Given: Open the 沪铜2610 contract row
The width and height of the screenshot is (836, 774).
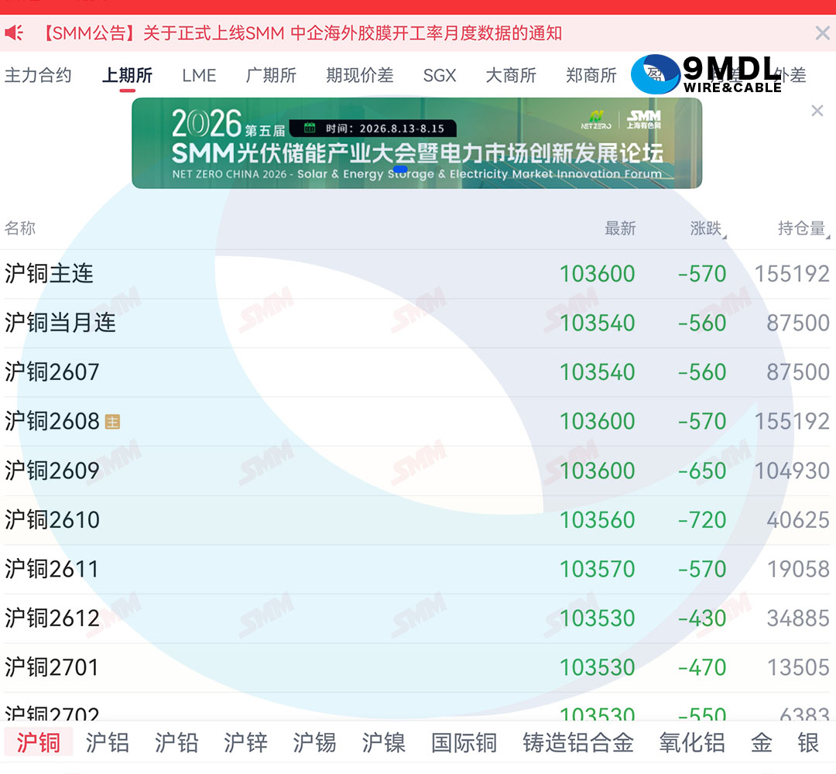Looking at the screenshot, I should [417, 519].
